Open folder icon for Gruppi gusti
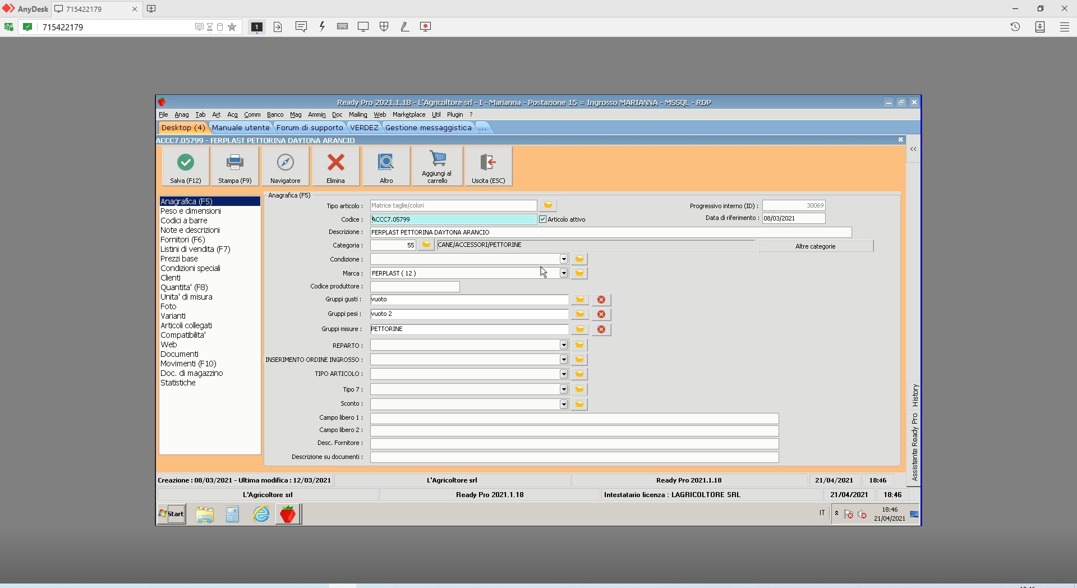The height and width of the screenshot is (588, 1077). pyautogui.click(x=580, y=300)
